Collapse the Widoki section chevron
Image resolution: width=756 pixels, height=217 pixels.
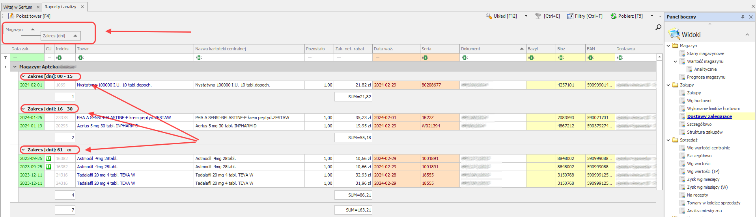pyautogui.click(x=747, y=35)
